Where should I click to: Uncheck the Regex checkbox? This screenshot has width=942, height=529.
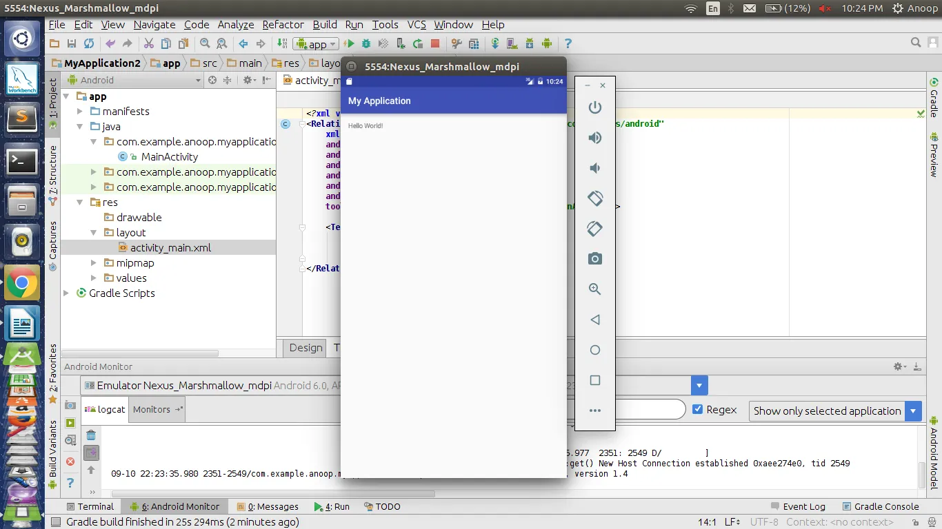pos(697,409)
